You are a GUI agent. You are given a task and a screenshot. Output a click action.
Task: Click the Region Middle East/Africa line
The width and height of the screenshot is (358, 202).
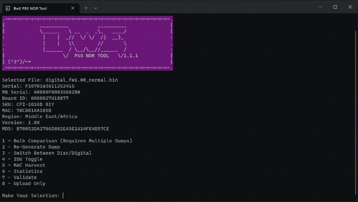pos(40,117)
